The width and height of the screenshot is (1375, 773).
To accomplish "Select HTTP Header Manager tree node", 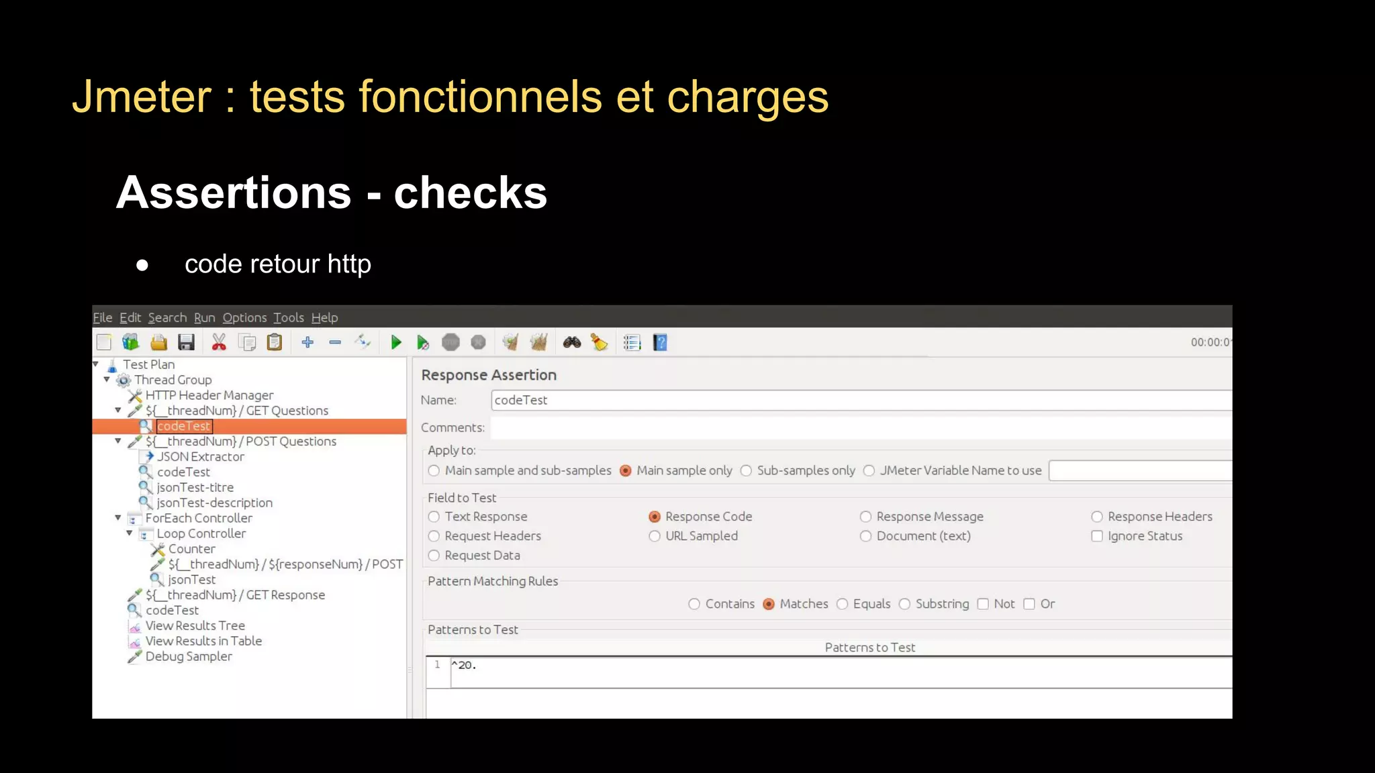I will click(209, 395).
